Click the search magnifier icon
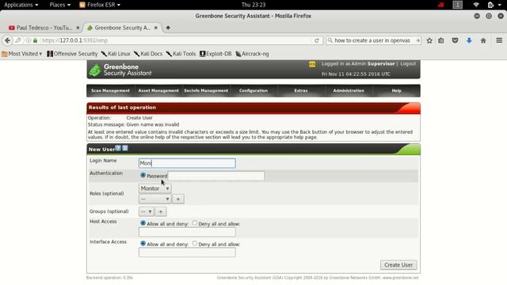 click(x=330, y=40)
